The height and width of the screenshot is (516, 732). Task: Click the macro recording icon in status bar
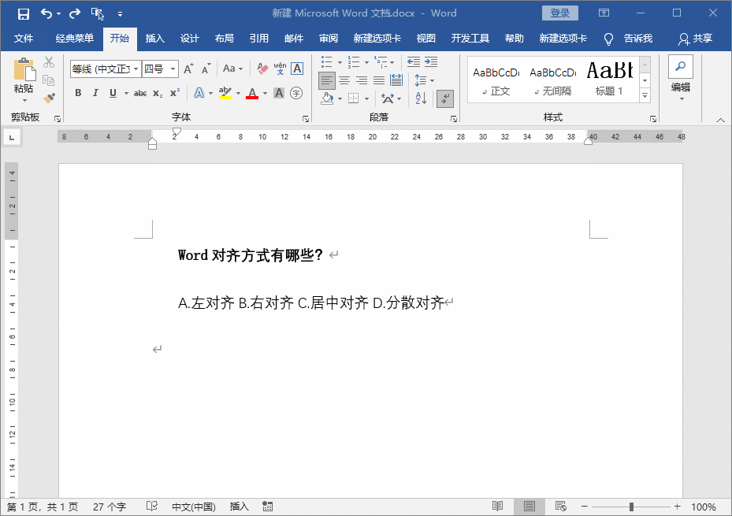[x=267, y=507]
